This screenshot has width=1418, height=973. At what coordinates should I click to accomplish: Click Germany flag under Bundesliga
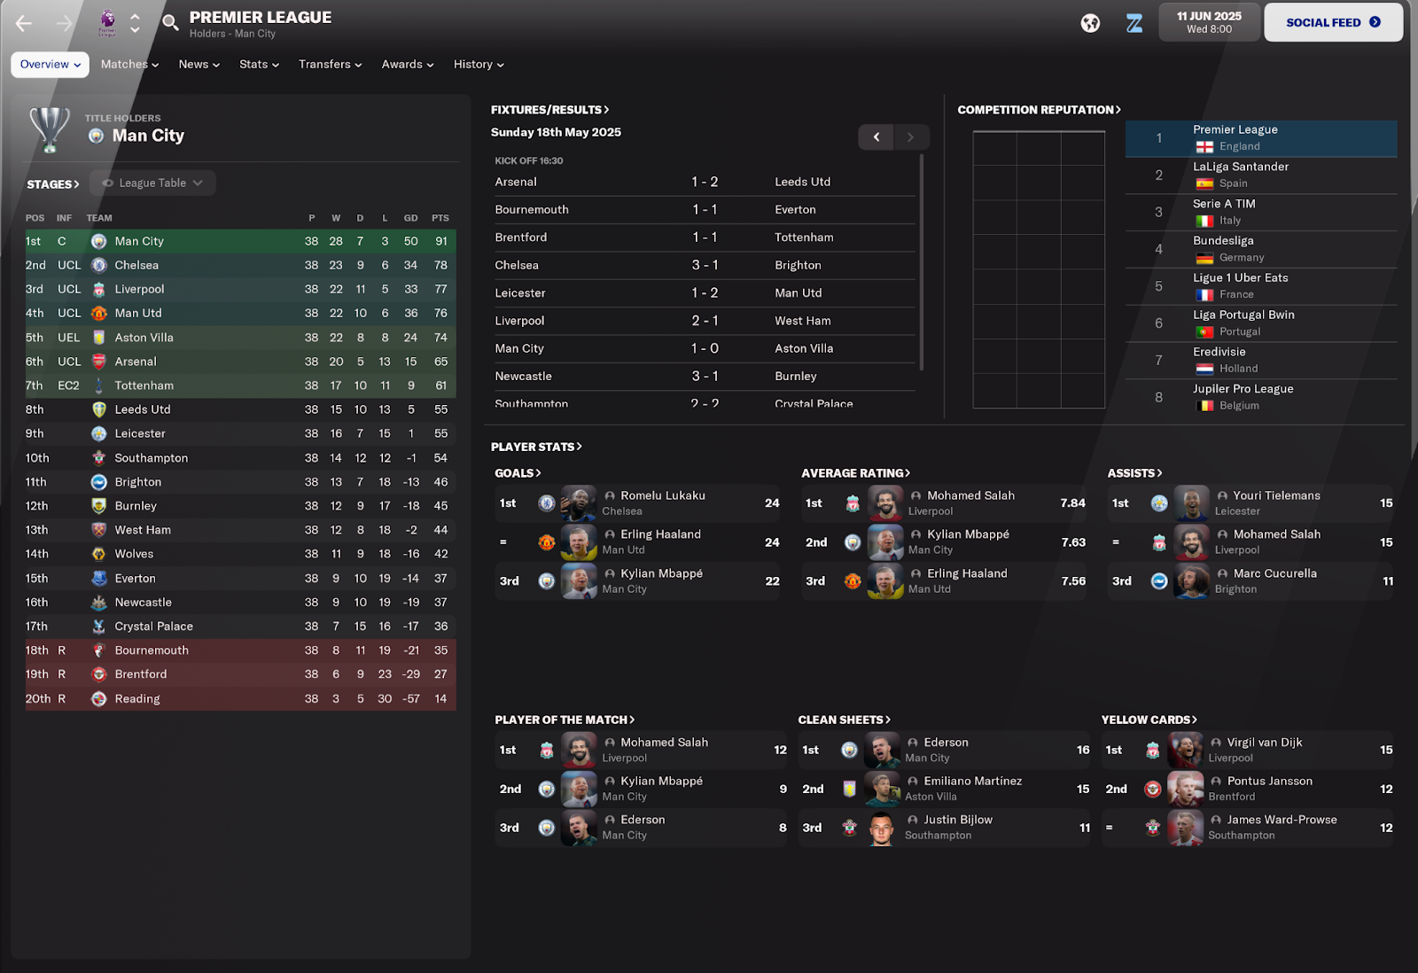point(1204,258)
